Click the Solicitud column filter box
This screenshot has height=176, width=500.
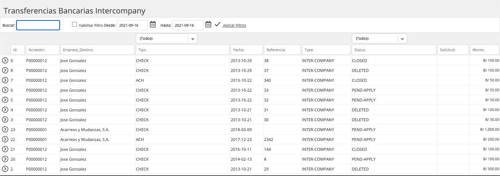(453, 50)
